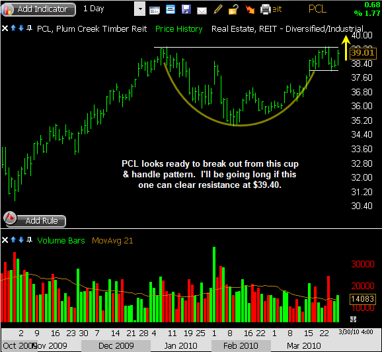
Task: Click the Nov 2009 month label
Action: [50, 346]
